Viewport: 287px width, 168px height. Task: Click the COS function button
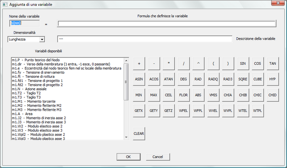pyautogui.click(x=257, y=63)
